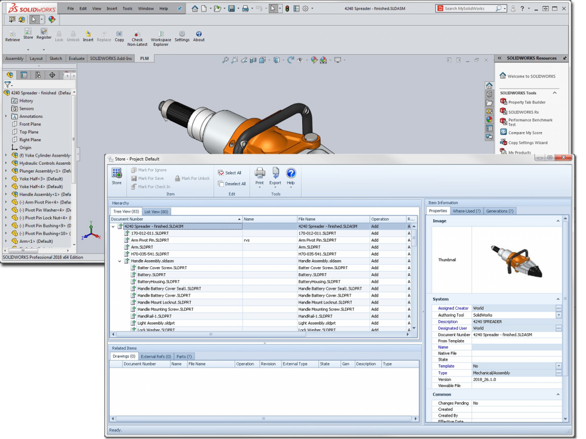Switch to Where-Used tab

tap(466, 211)
